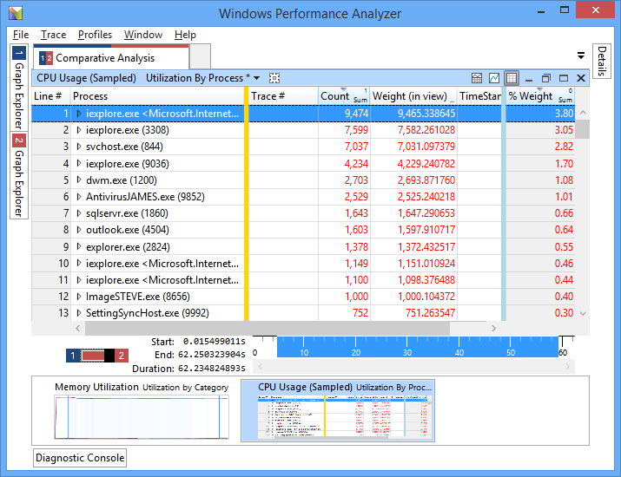Switch to graph and table display
The width and height of the screenshot is (621, 477).
tap(477, 78)
